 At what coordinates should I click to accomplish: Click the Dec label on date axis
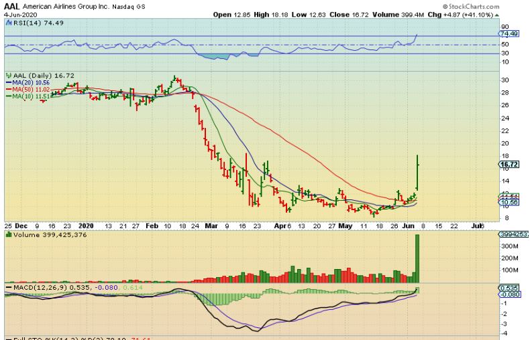(x=21, y=226)
